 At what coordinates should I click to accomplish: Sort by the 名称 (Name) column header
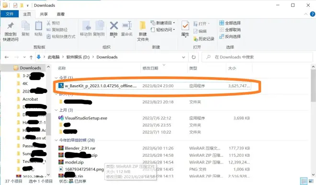(x=62, y=68)
